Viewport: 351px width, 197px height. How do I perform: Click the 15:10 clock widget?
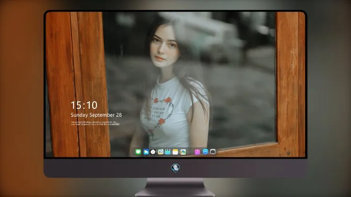point(84,105)
